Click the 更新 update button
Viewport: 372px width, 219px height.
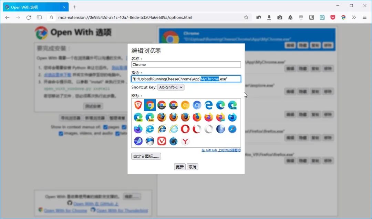click(x=179, y=167)
